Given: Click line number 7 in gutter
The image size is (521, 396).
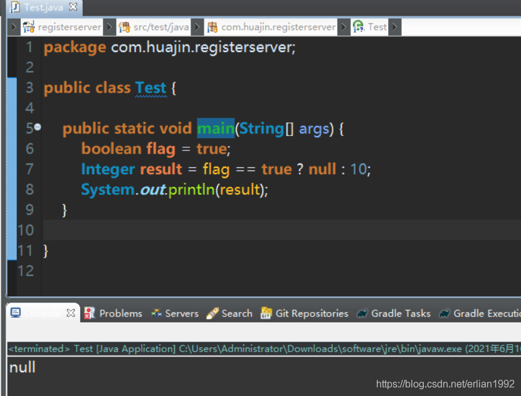Looking at the screenshot, I should (x=29, y=169).
